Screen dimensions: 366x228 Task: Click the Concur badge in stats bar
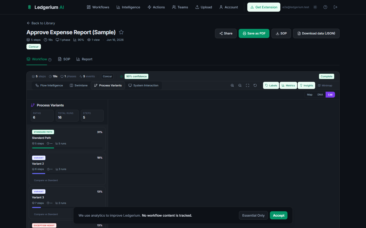point(107,76)
